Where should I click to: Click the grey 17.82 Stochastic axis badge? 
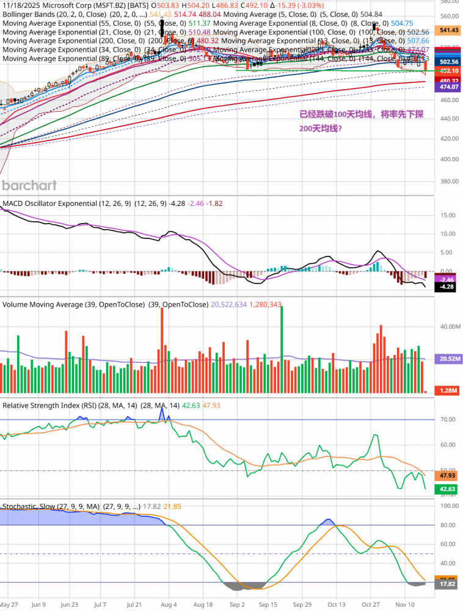[x=447, y=584]
